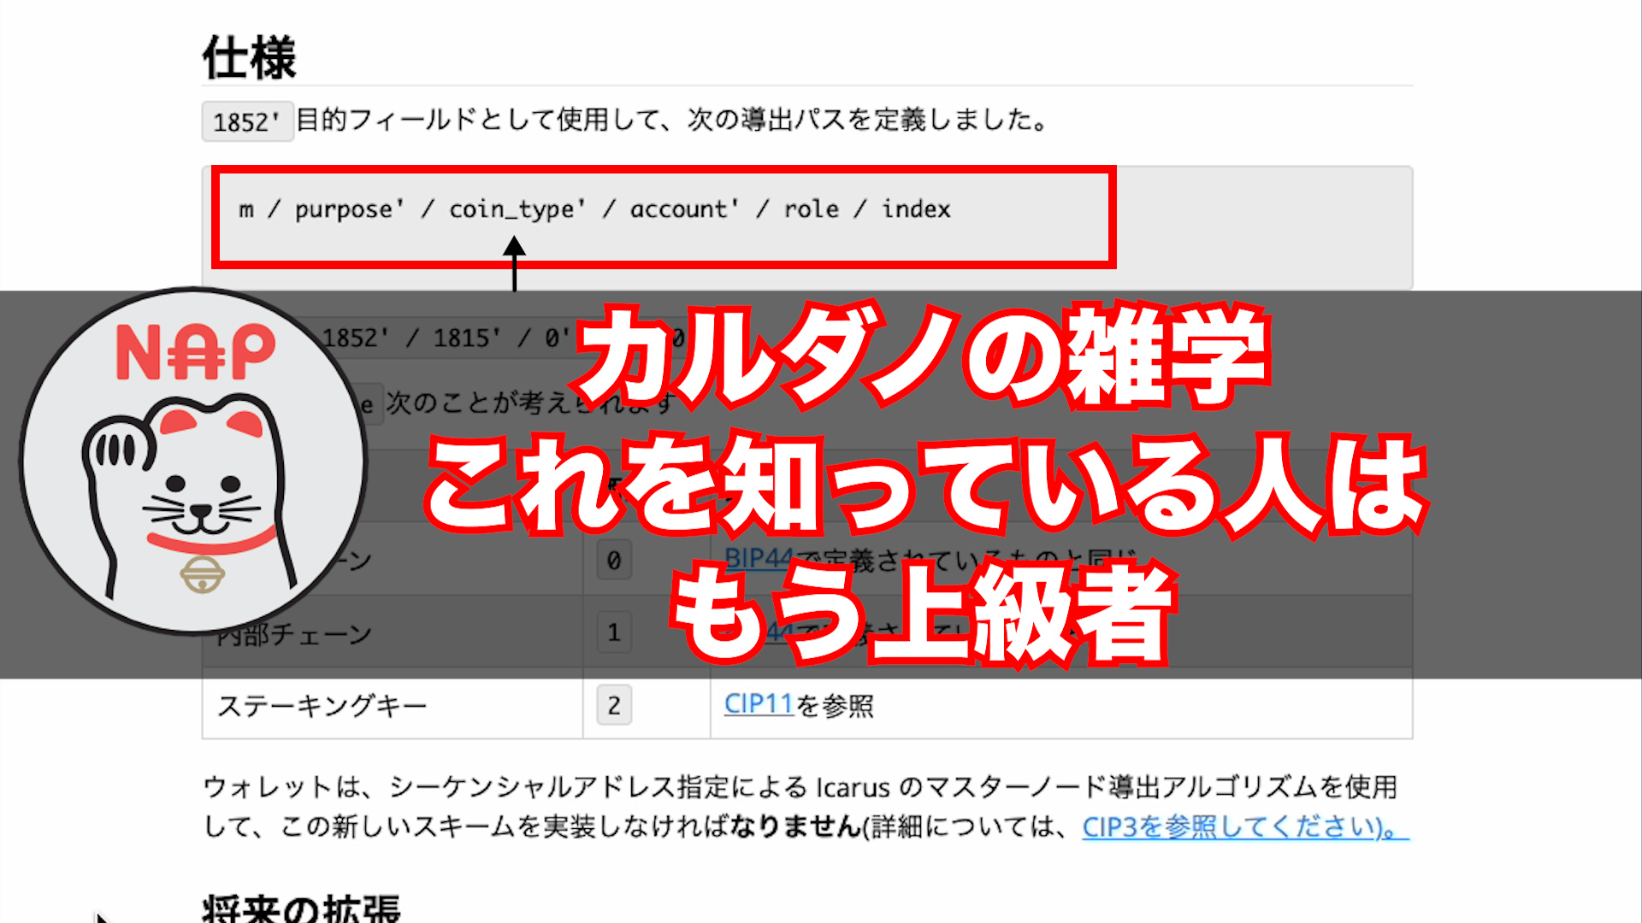Click the role value 2 badge
The height and width of the screenshot is (923, 1642).
[613, 705]
